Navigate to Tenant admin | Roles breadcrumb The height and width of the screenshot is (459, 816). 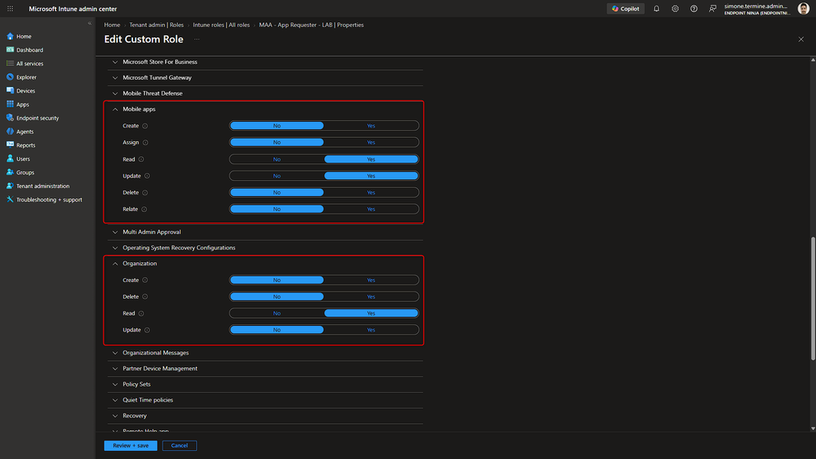tap(156, 25)
